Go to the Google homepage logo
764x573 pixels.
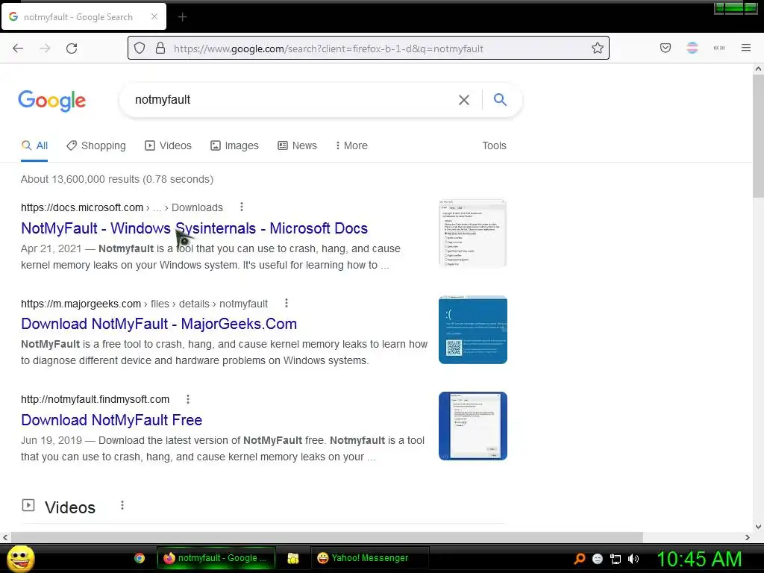[52, 101]
